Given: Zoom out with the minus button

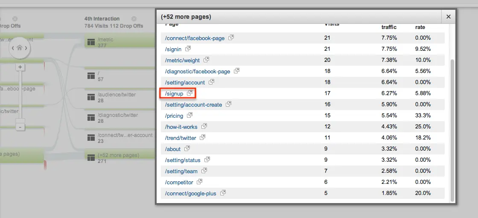Looking at the screenshot, I should [20, 127].
